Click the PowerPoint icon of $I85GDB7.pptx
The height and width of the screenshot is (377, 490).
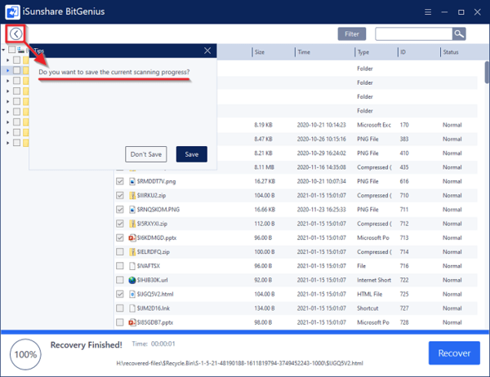click(x=132, y=322)
